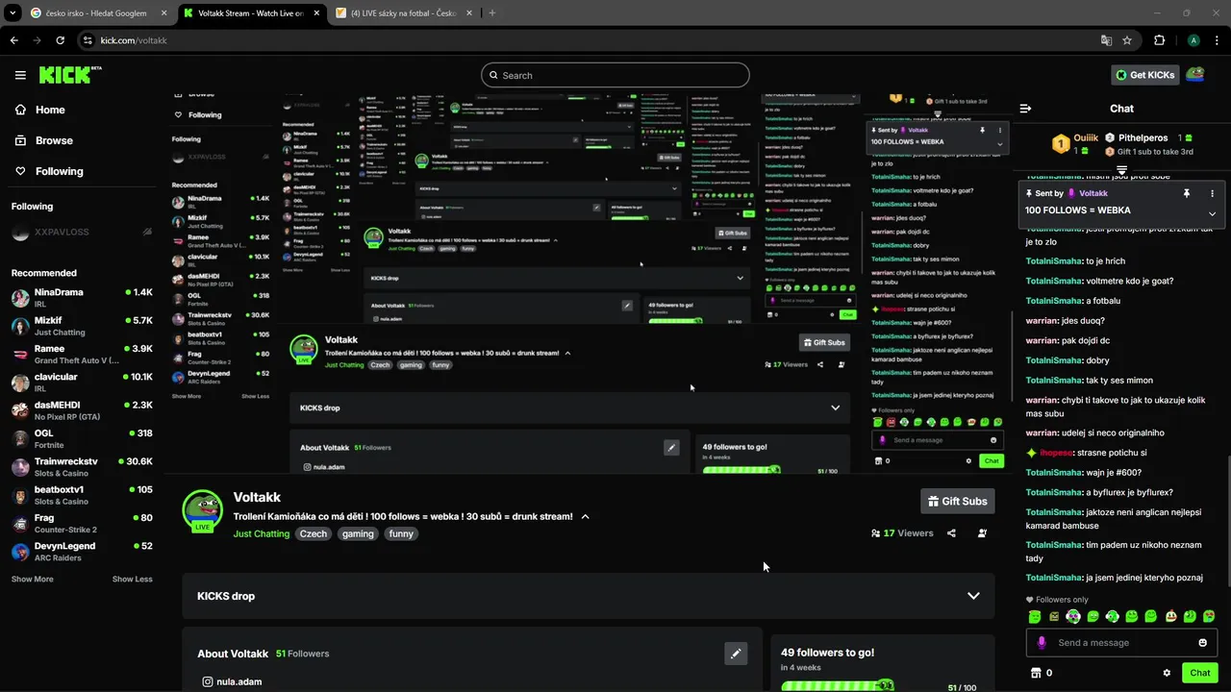
Task: Insert the headphones purple-glasses emote
Action: (1073, 616)
